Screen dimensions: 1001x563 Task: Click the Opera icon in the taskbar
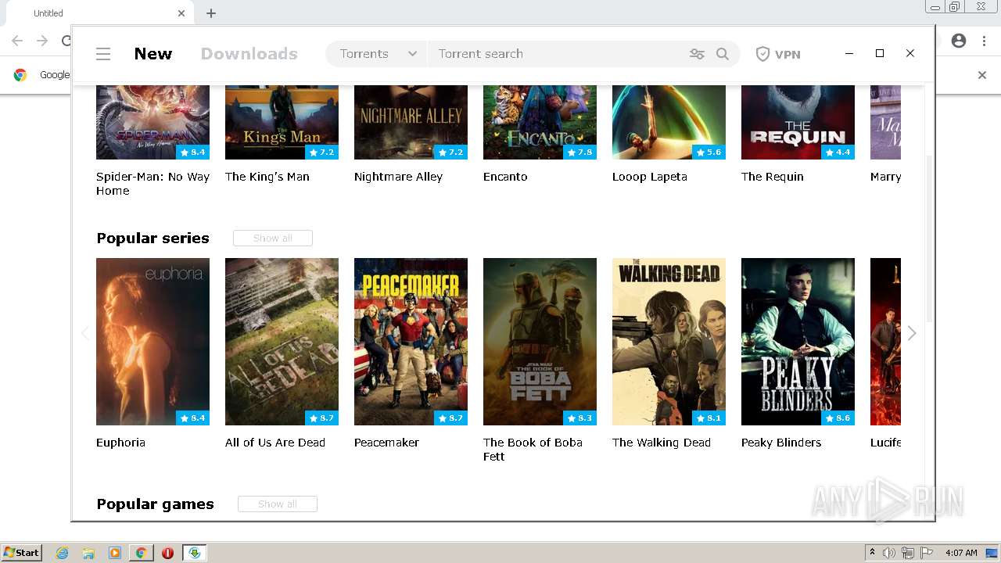167,553
